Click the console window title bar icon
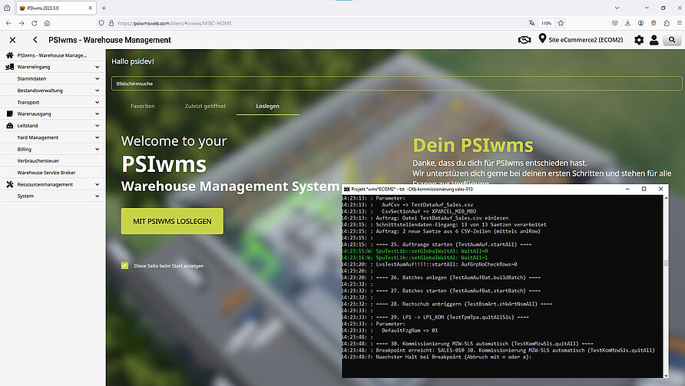The image size is (685, 386). [x=347, y=189]
